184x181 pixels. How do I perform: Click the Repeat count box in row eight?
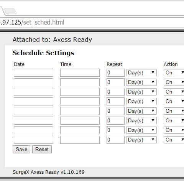coord(115,140)
